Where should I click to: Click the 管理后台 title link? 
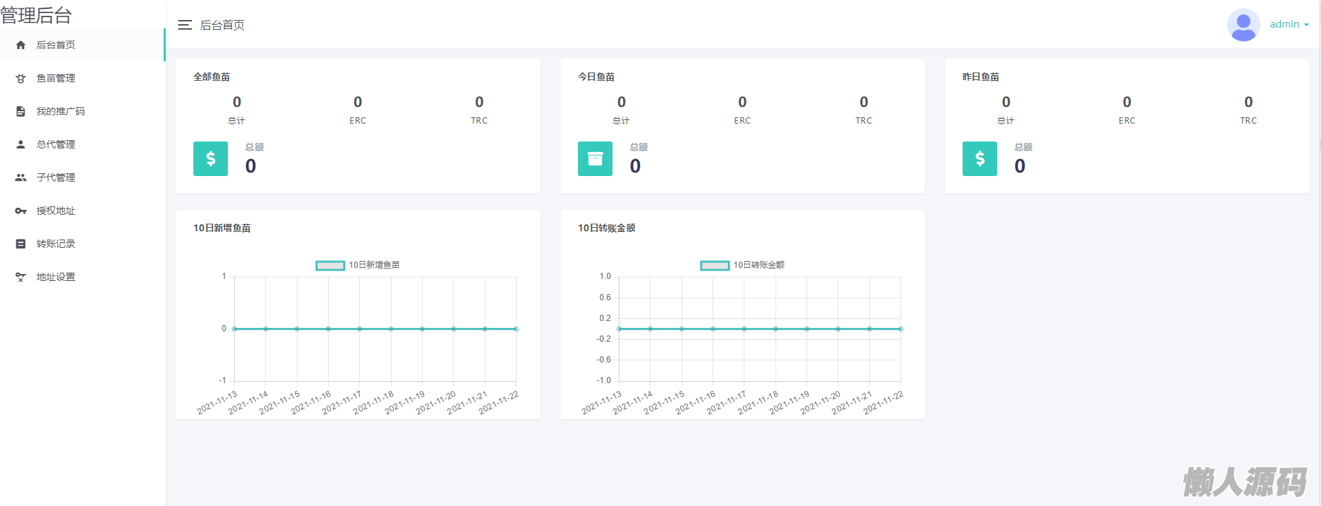[x=36, y=15]
